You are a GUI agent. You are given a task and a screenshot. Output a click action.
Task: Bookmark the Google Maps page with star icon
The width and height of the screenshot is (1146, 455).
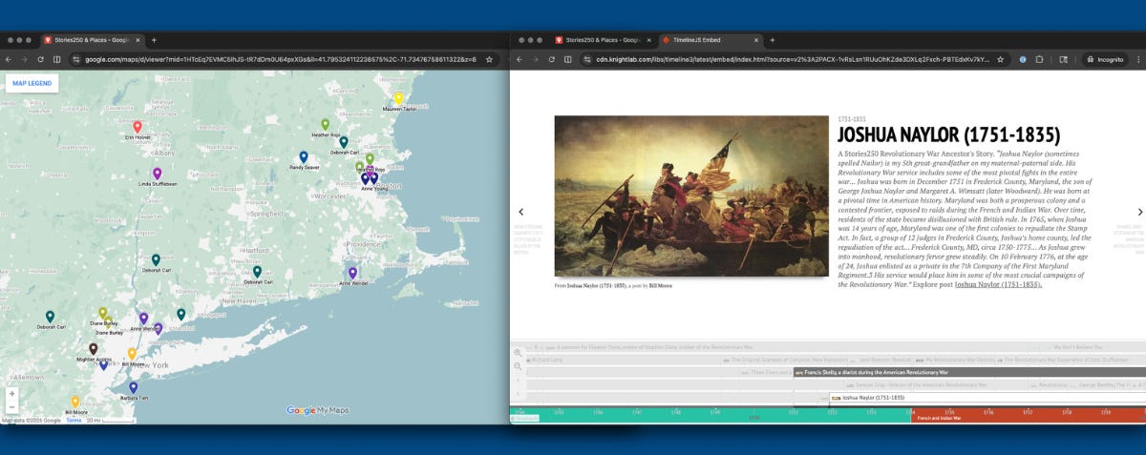[x=490, y=59]
